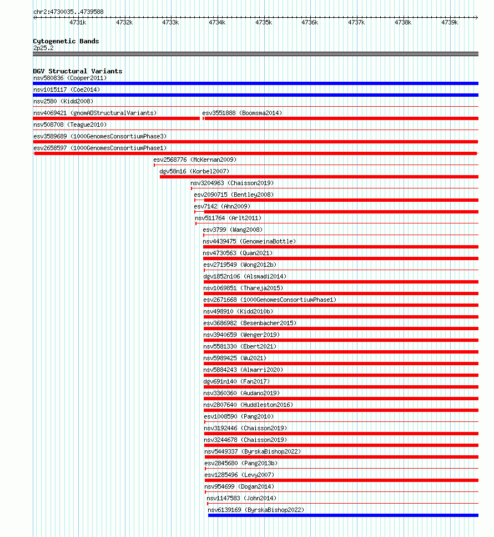
Task: Click nsv3204963 (Chaisson2019) label
Action: click(x=232, y=183)
